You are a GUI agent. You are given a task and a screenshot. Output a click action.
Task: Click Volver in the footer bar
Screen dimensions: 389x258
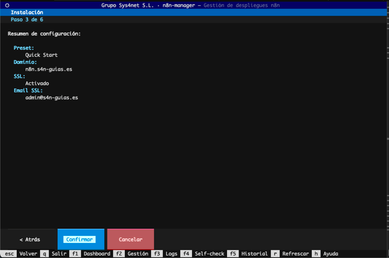(x=28, y=254)
